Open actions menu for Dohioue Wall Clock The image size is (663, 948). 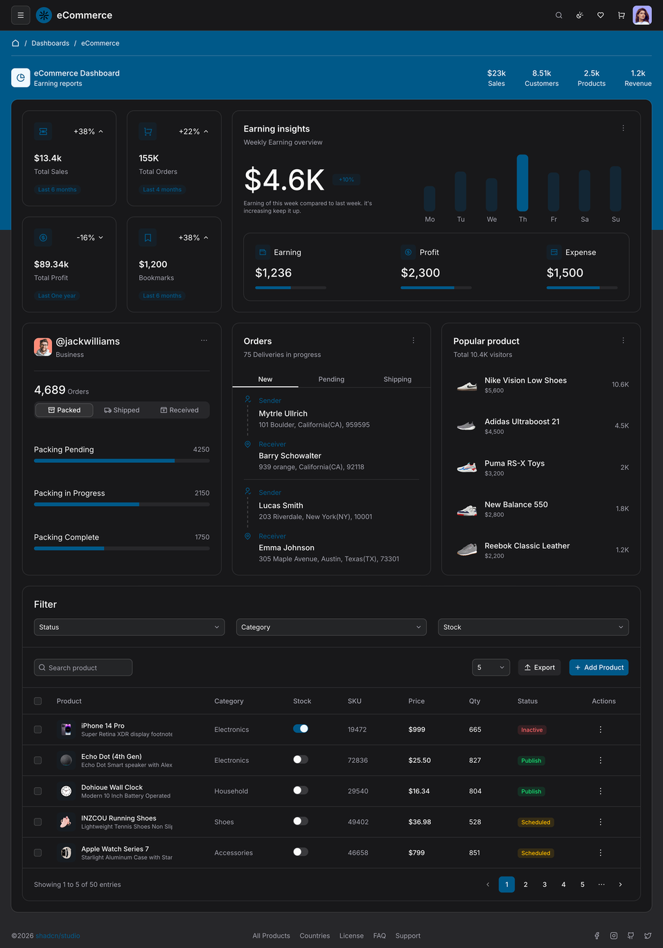click(x=601, y=791)
